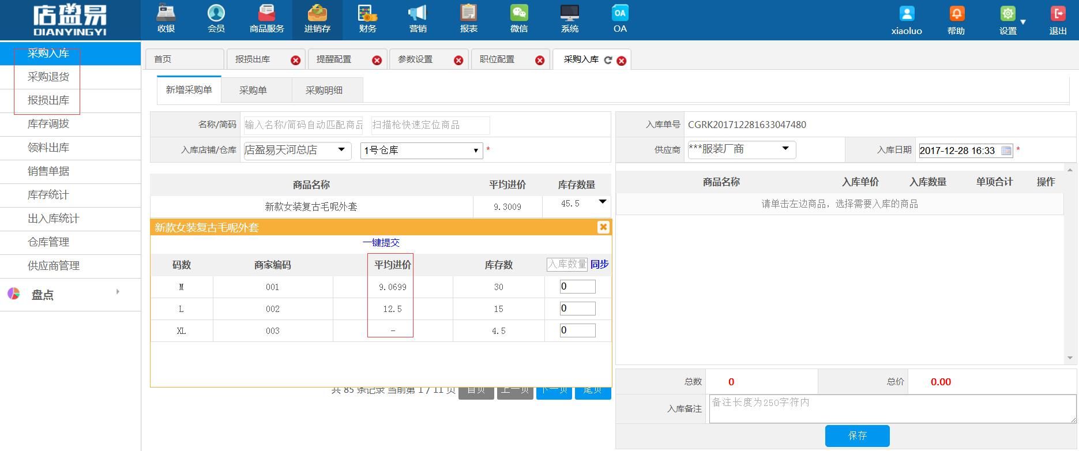Close the 参数设置 tab
Viewport: 1079px width, 451px height.
tap(458, 60)
